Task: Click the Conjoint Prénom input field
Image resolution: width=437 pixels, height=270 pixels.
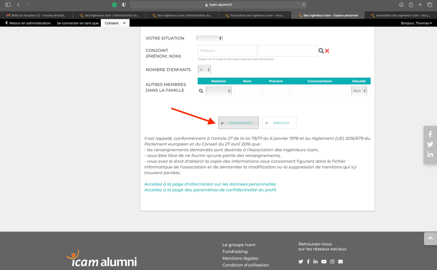Action: point(227,51)
